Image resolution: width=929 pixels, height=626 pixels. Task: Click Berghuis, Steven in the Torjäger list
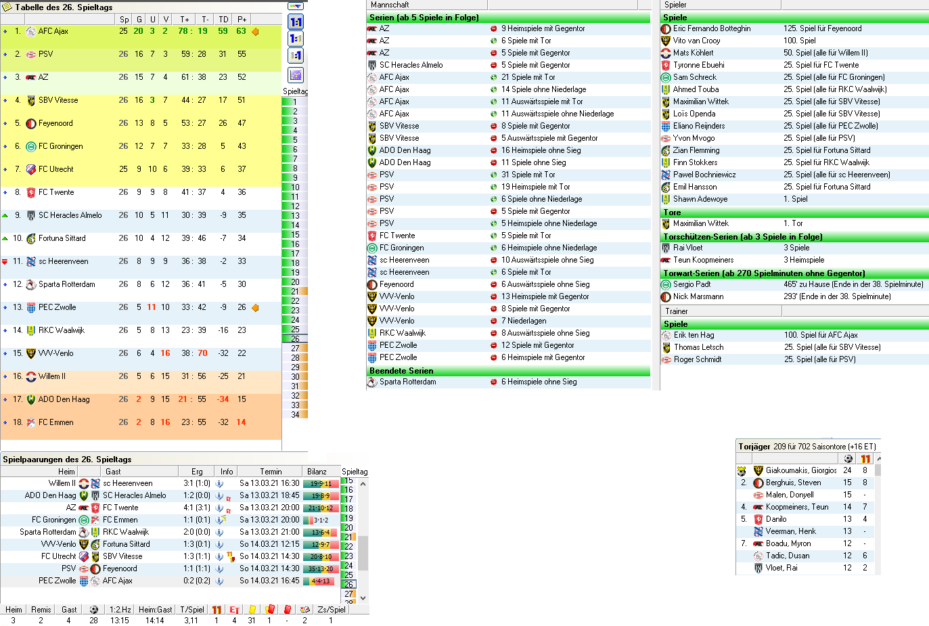tap(793, 483)
